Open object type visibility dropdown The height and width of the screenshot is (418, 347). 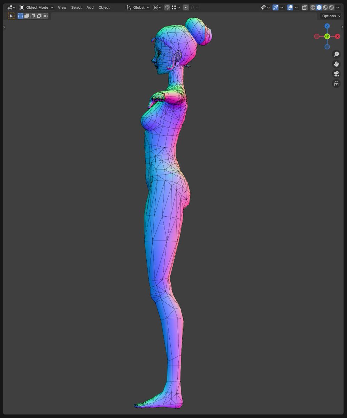coord(265,7)
